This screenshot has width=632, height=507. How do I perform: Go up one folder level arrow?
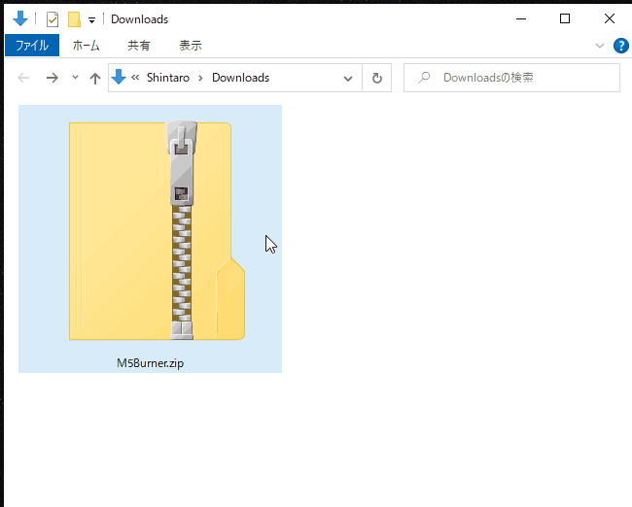click(95, 78)
